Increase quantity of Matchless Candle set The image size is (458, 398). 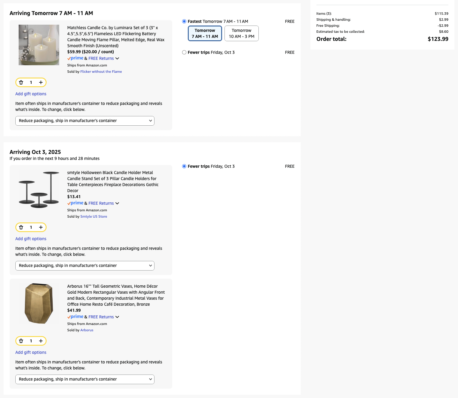[x=41, y=82]
